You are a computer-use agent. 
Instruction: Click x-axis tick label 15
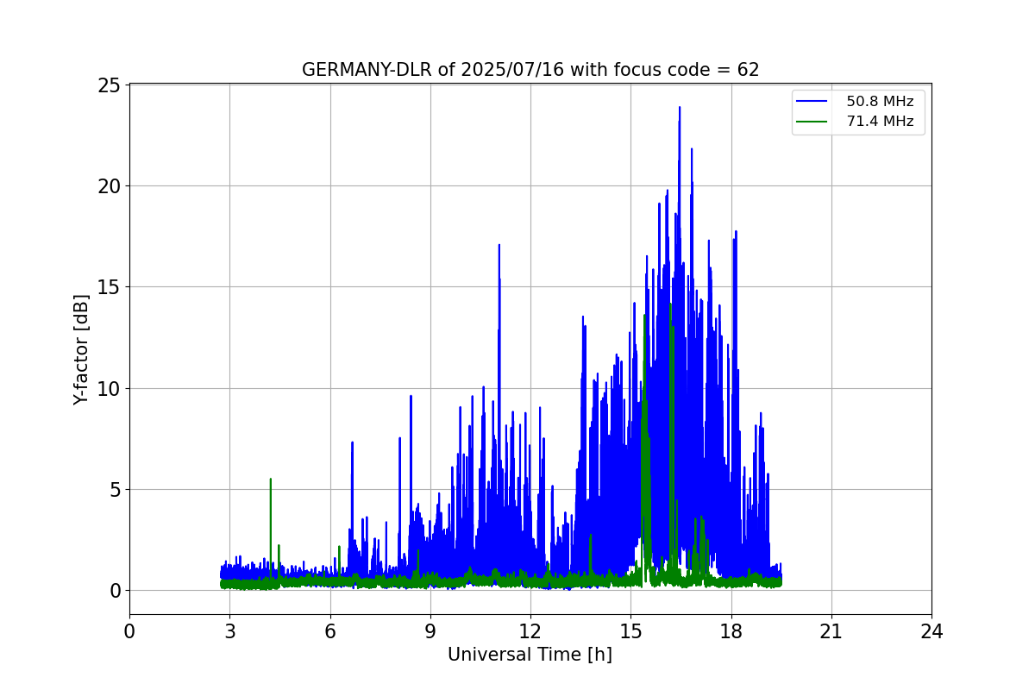pos(630,631)
